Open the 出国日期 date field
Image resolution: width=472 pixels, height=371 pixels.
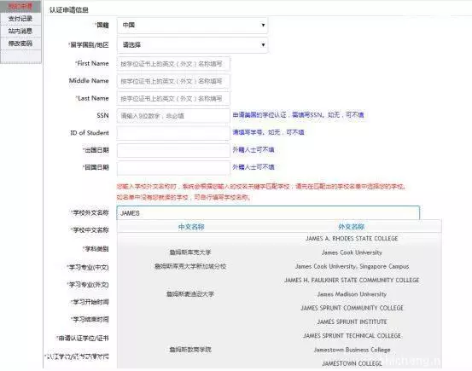click(173, 150)
